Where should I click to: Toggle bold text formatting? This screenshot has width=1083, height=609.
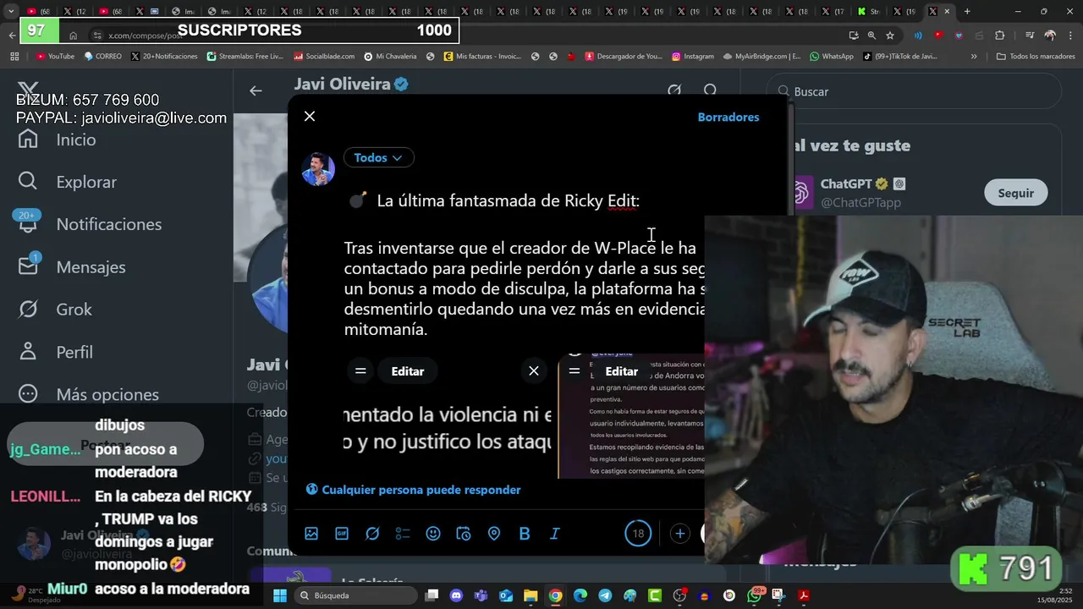coord(525,534)
